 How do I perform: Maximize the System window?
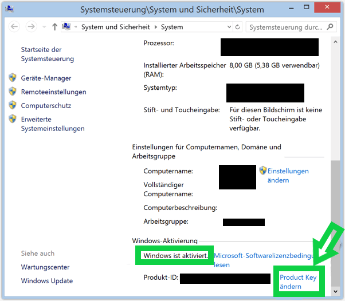point(306,7)
